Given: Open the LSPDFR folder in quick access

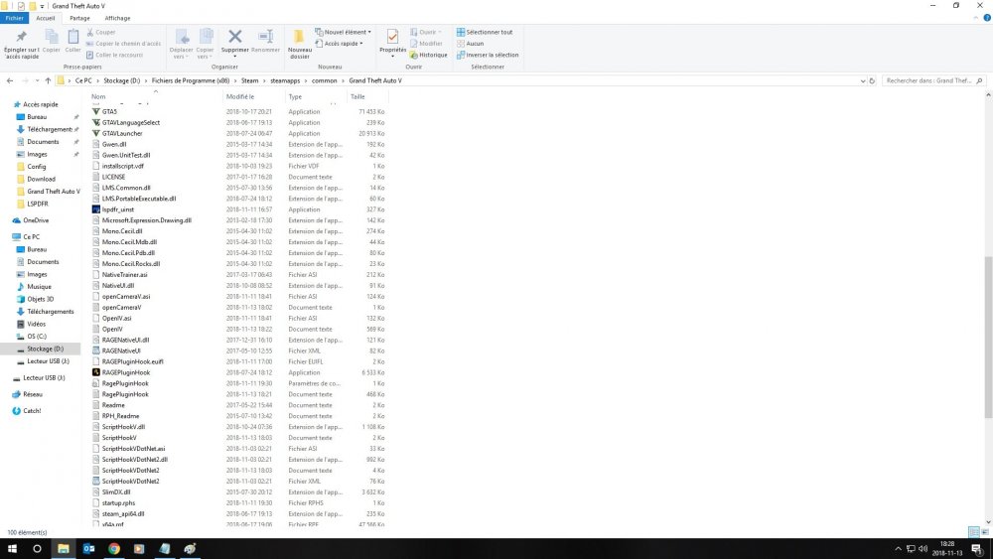Looking at the screenshot, I should (x=38, y=204).
